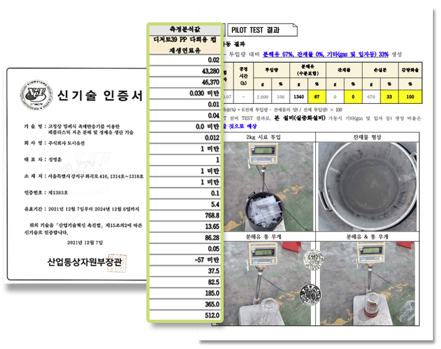
Task: Select the representative line '대표자 : 정영훈'
Action: (x=43, y=159)
